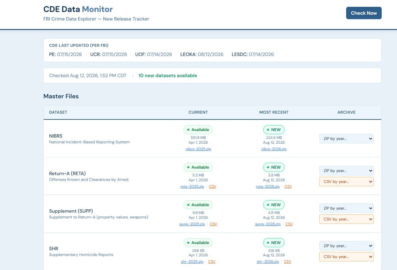The image size is (397, 270).
Task: Click the Supplement Available badge
Action: pos(198,205)
